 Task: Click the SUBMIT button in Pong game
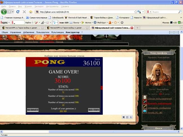[33, 110]
